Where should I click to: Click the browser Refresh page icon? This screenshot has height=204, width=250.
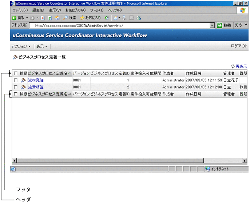50,18
